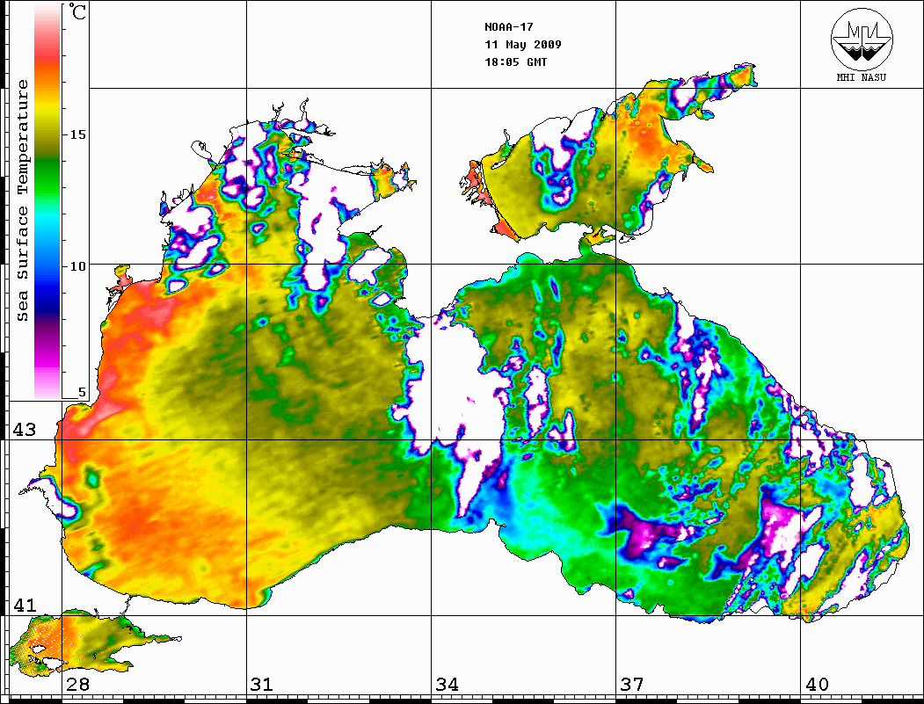Click the MHI NASU logo emblem
This screenshot has width=924, height=704.
863,40
